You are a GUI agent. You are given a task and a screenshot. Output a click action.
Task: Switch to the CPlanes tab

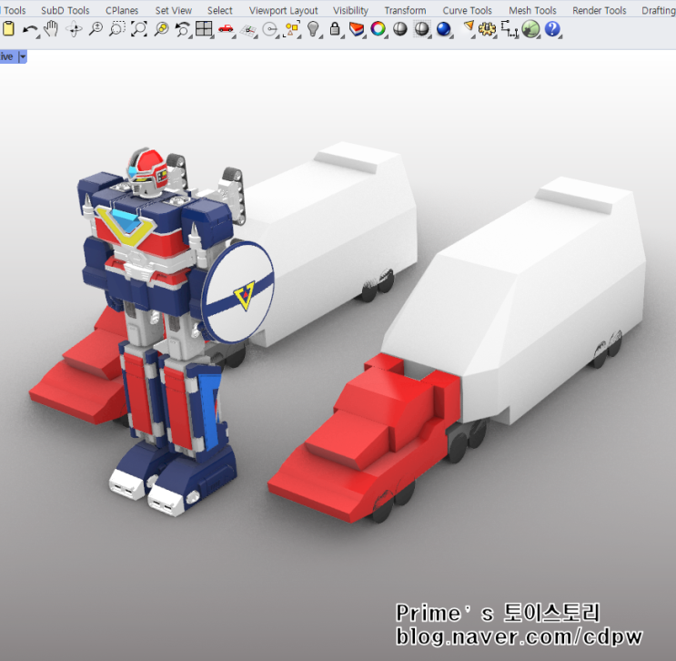(122, 10)
